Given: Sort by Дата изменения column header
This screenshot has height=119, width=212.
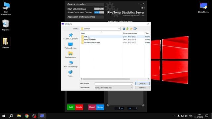Looking at the screenshot, I should (x=130, y=33).
